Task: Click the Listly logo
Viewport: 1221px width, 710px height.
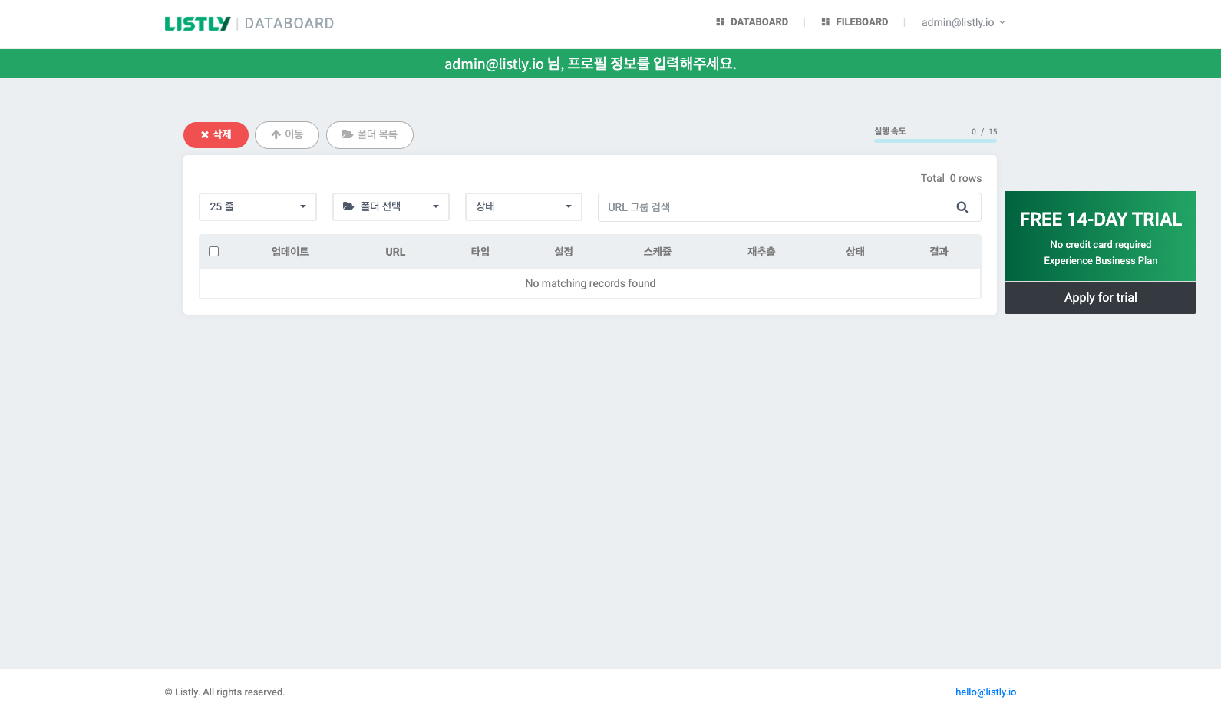Action: point(197,24)
